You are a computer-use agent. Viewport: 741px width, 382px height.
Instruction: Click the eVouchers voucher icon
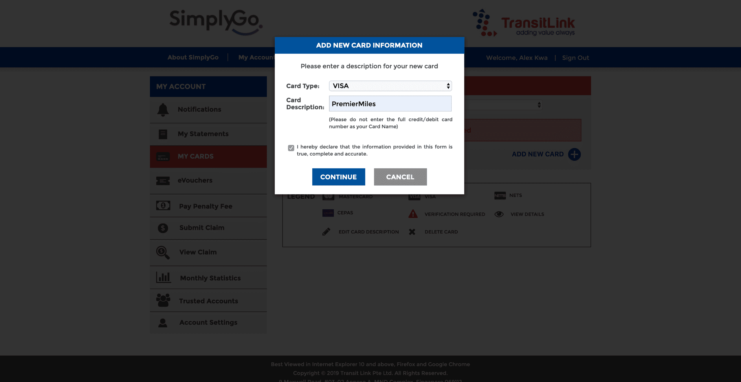click(163, 180)
